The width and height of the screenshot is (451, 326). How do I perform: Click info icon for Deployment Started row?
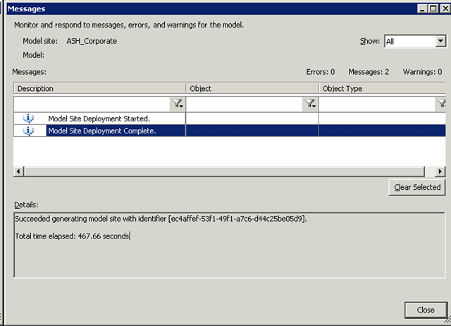(x=28, y=119)
